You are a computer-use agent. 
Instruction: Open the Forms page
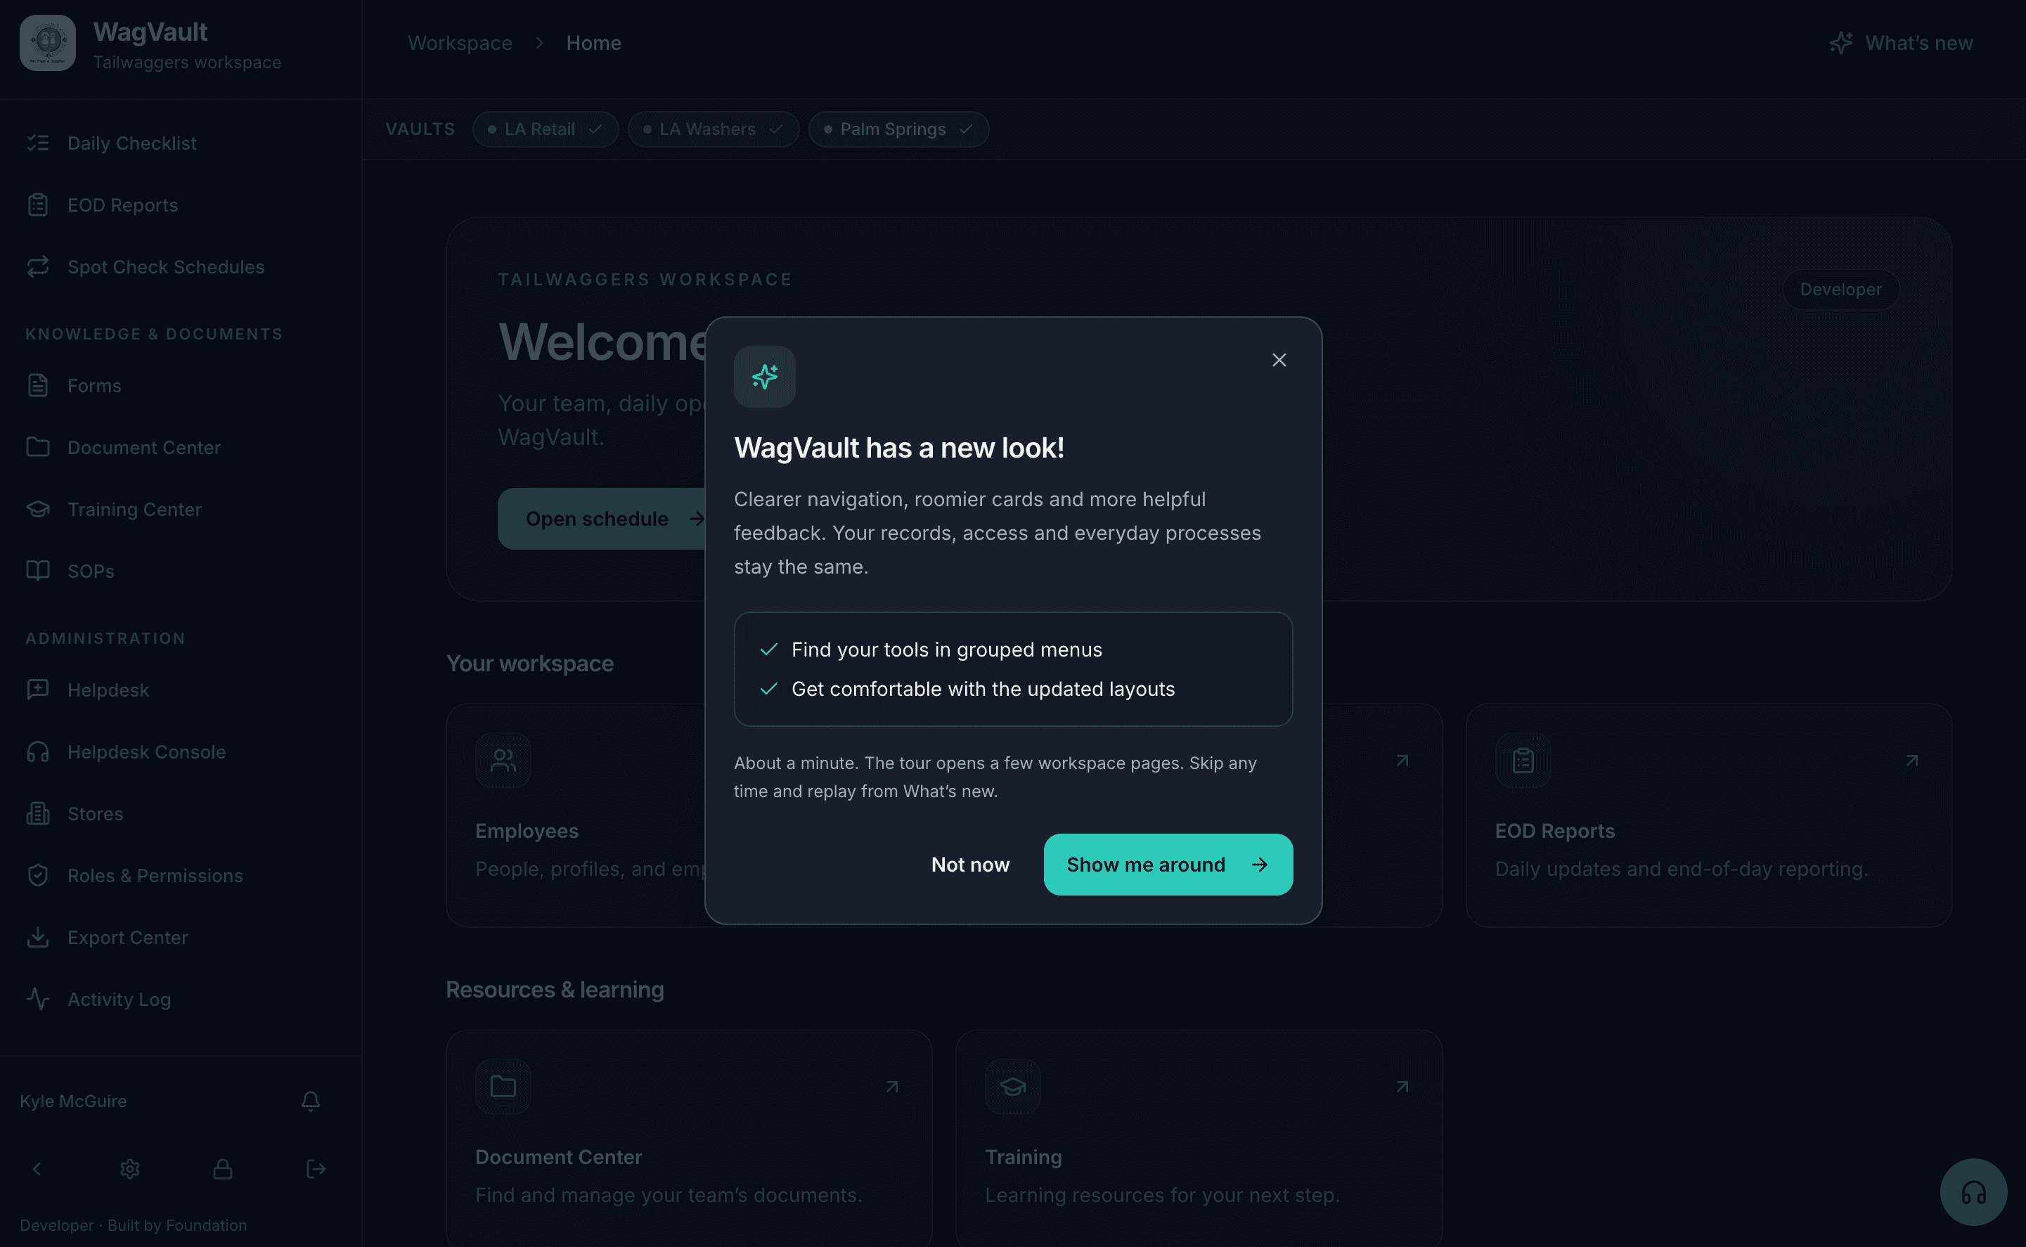pyautogui.click(x=181, y=386)
